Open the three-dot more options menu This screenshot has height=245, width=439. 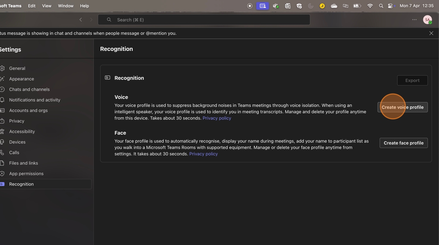coord(414,20)
